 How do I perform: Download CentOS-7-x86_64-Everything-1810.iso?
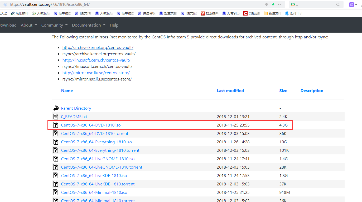click(x=96, y=142)
